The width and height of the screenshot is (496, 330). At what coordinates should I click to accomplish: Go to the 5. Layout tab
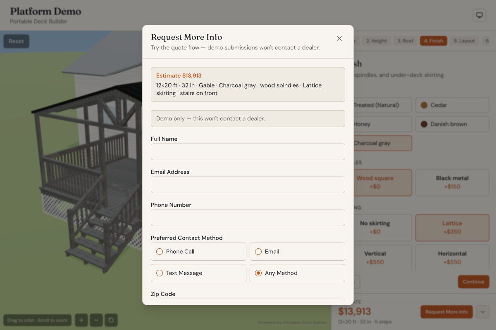point(464,41)
